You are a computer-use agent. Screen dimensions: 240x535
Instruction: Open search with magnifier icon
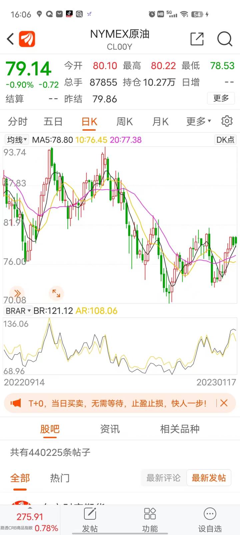[224, 39]
